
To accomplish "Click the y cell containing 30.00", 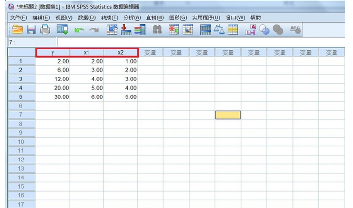I will click(x=53, y=97).
